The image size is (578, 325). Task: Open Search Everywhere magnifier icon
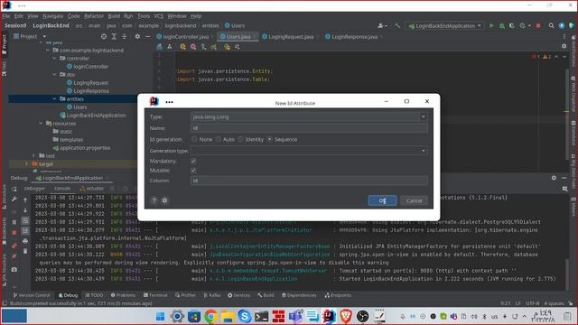[551, 26]
